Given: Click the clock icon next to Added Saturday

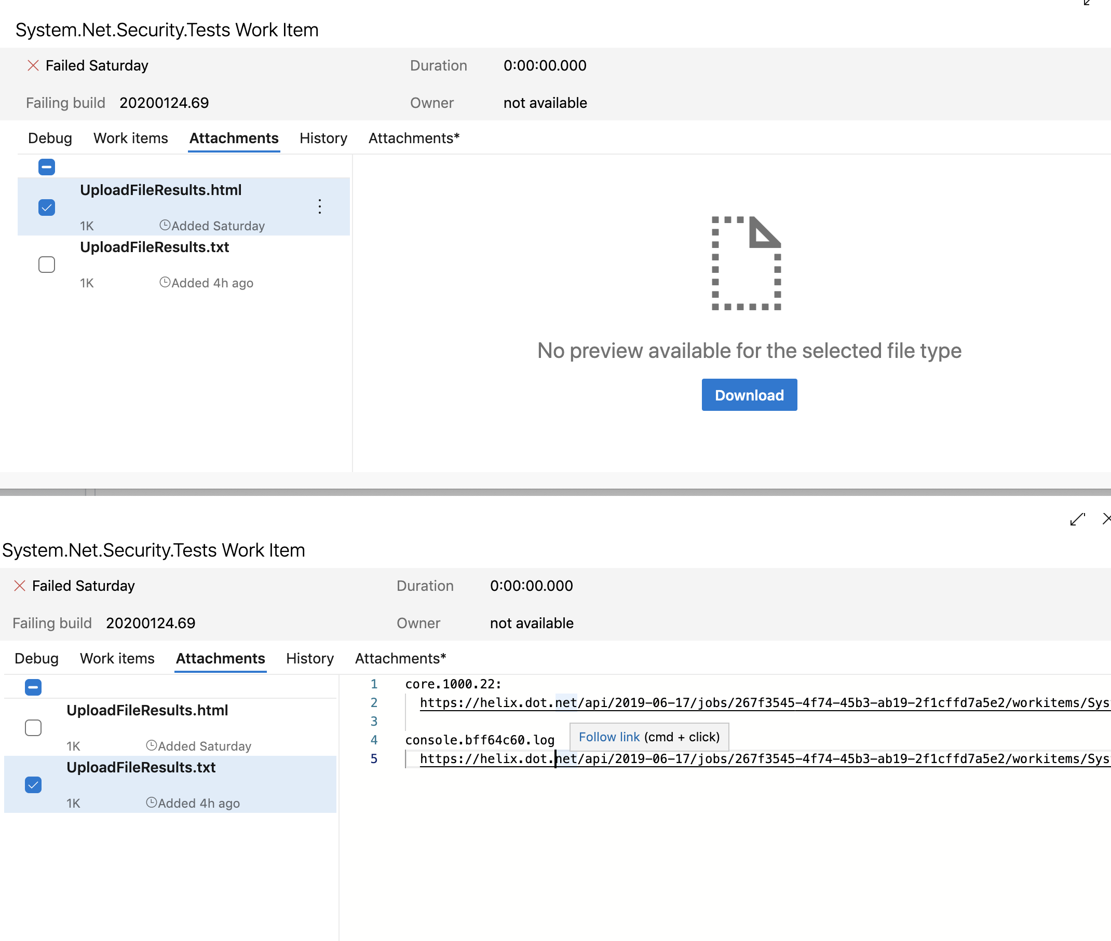Looking at the screenshot, I should [x=165, y=225].
